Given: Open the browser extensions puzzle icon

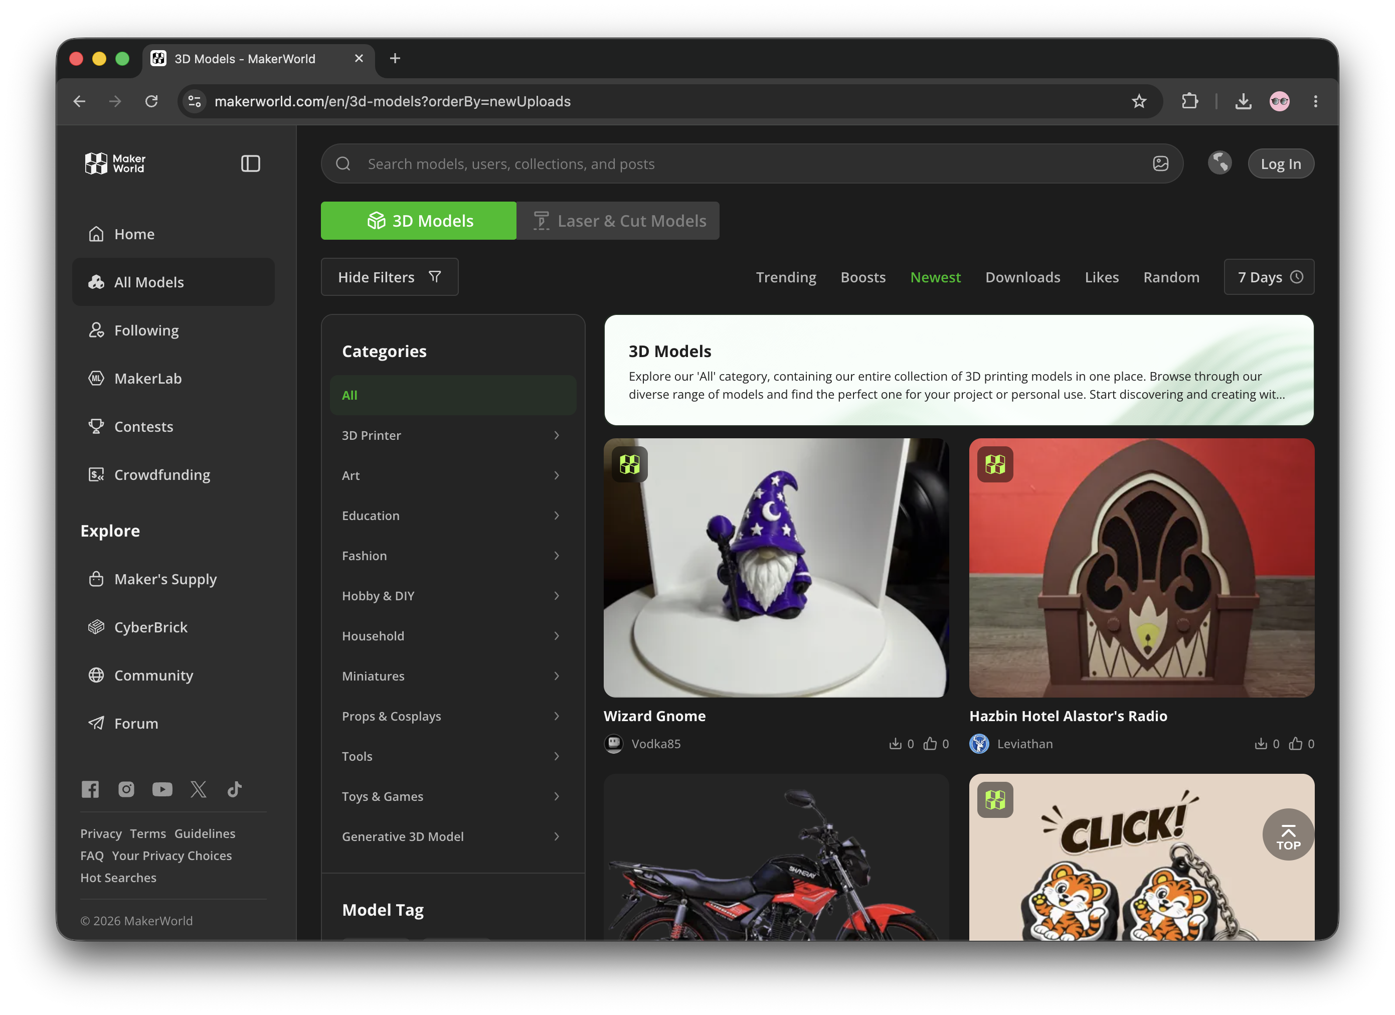Looking at the screenshot, I should click(1189, 101).
